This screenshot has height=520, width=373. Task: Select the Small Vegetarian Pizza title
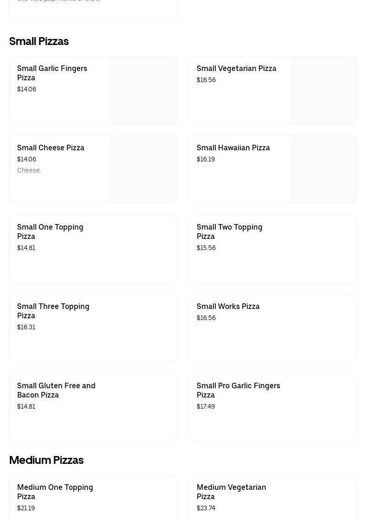(x=236, y=68)
